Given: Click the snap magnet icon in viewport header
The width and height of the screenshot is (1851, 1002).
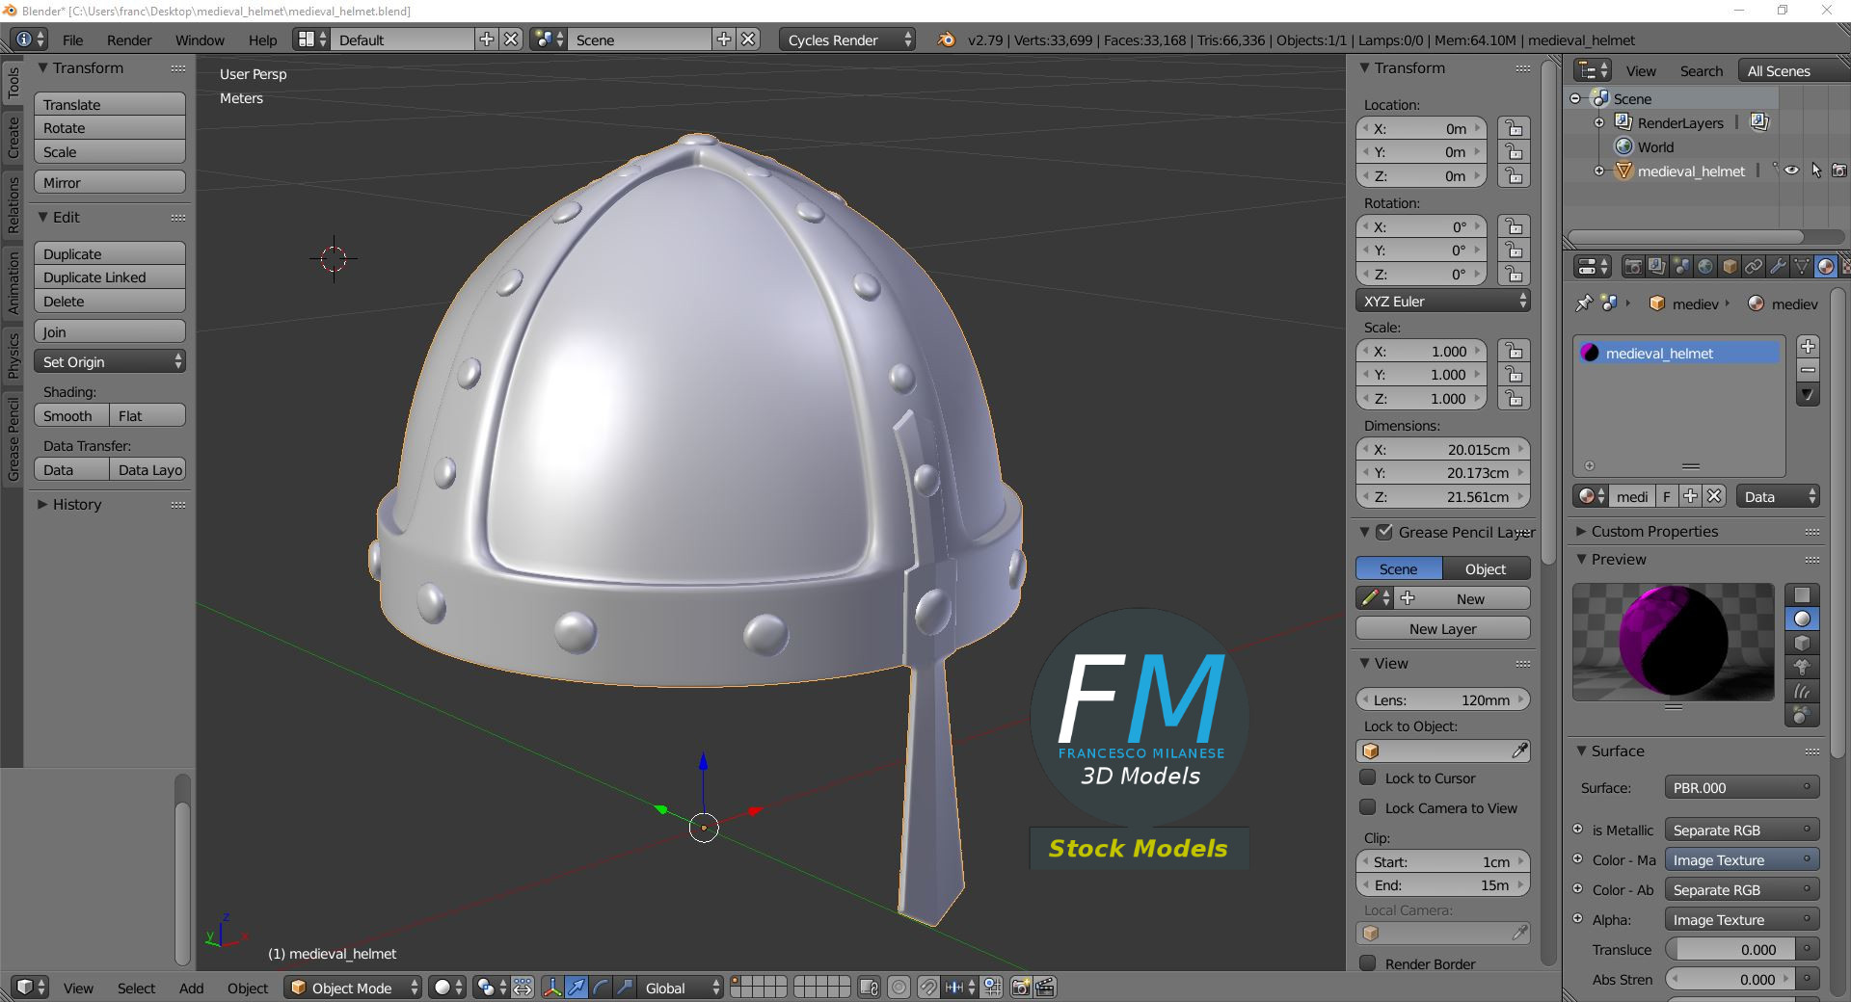Looking at the screenshot, I should click(927, 988).
